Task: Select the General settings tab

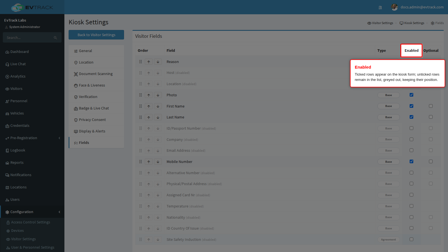Action: 96,51
